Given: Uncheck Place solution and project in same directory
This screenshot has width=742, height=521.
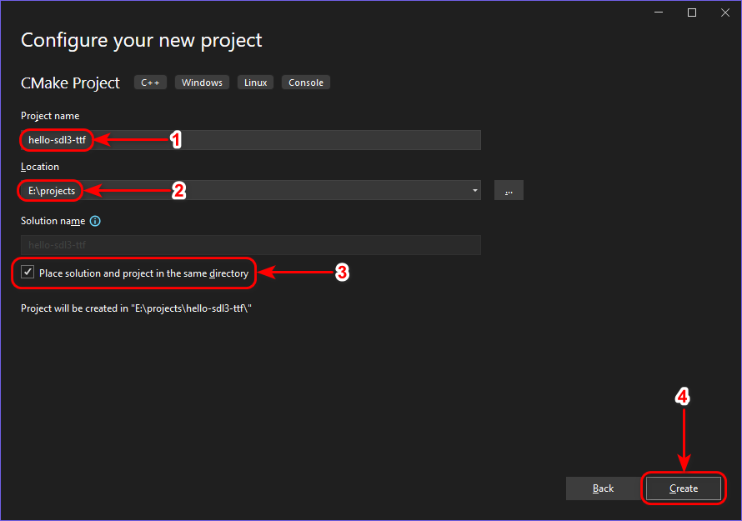Looking at the screenshot, I should point(28,271).
